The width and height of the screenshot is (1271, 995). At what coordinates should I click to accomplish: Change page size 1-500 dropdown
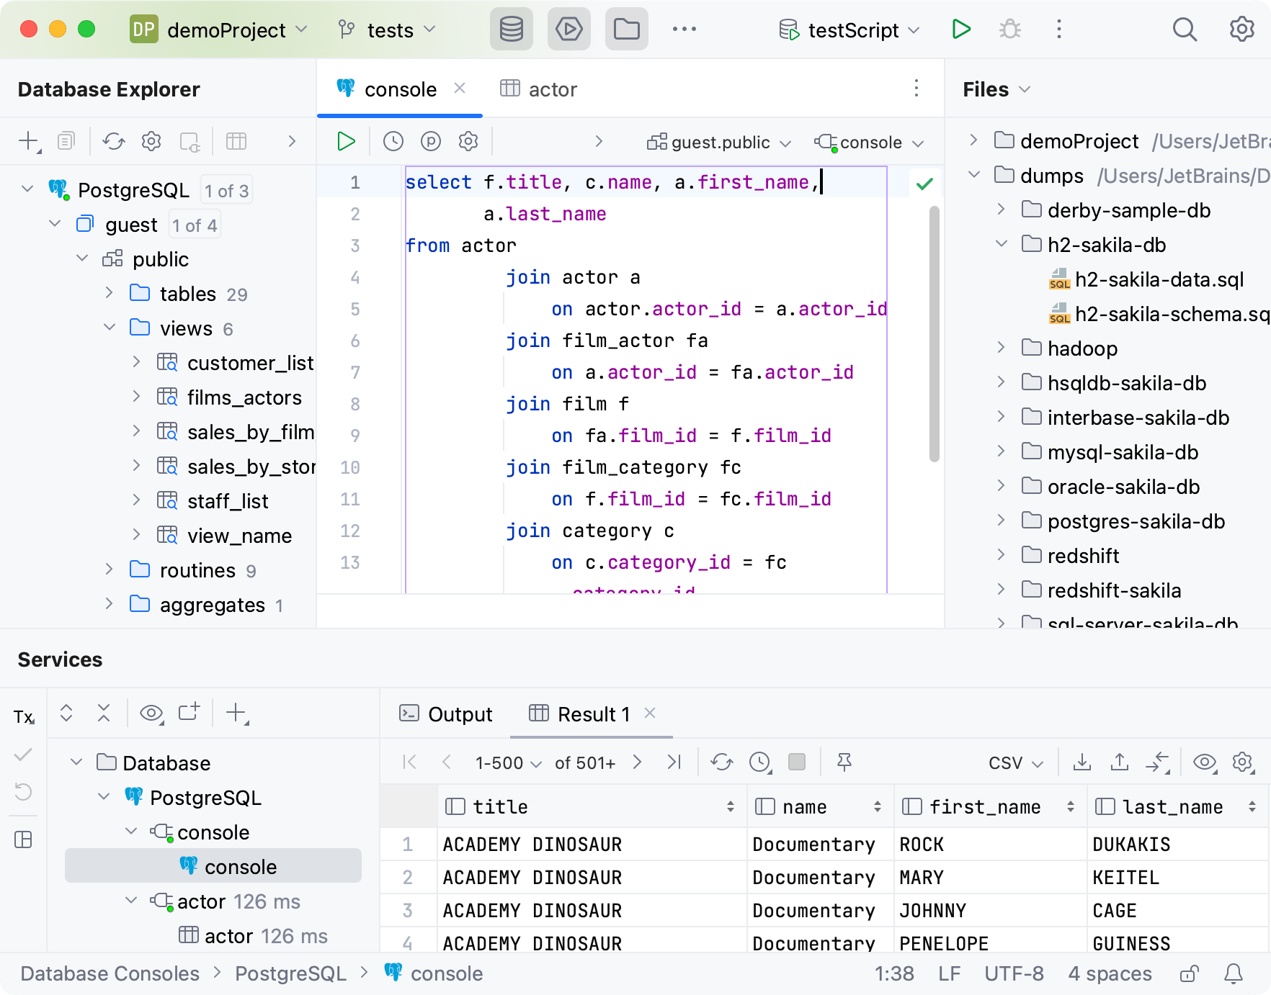pyautogui.click(x=508, y=762)
